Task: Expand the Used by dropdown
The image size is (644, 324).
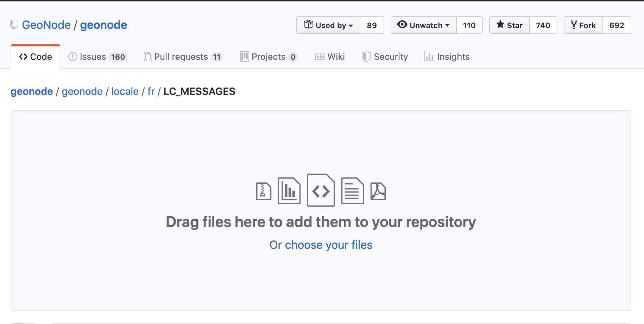Action: coord(328,25)
